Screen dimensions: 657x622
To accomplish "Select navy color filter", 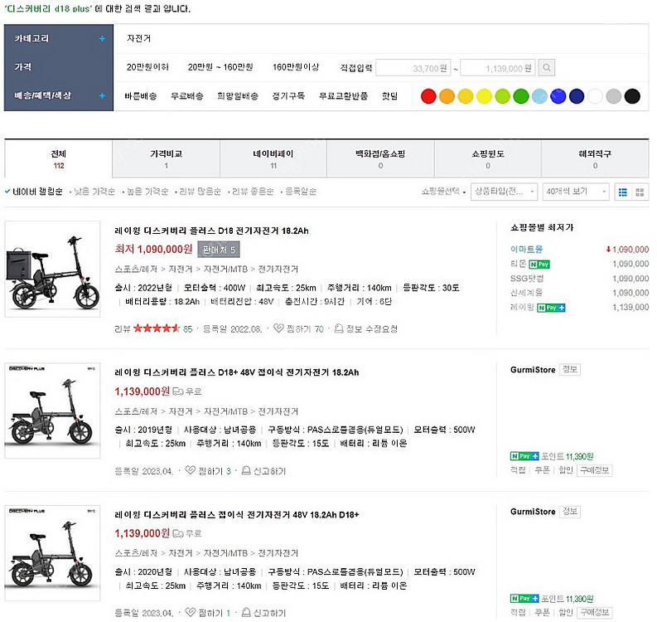I will coord(577,96).
